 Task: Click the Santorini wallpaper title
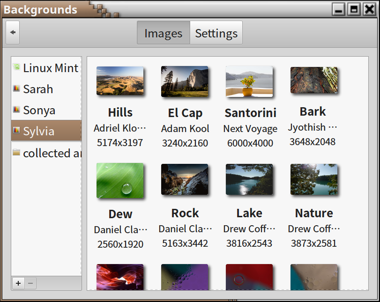[x=250, y=113]
